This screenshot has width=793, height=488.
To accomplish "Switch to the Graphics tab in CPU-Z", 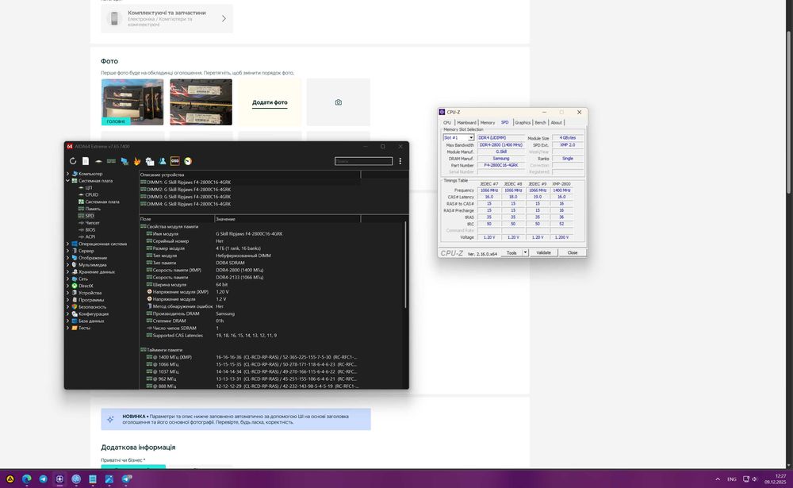I will click(x=523, y=122).
